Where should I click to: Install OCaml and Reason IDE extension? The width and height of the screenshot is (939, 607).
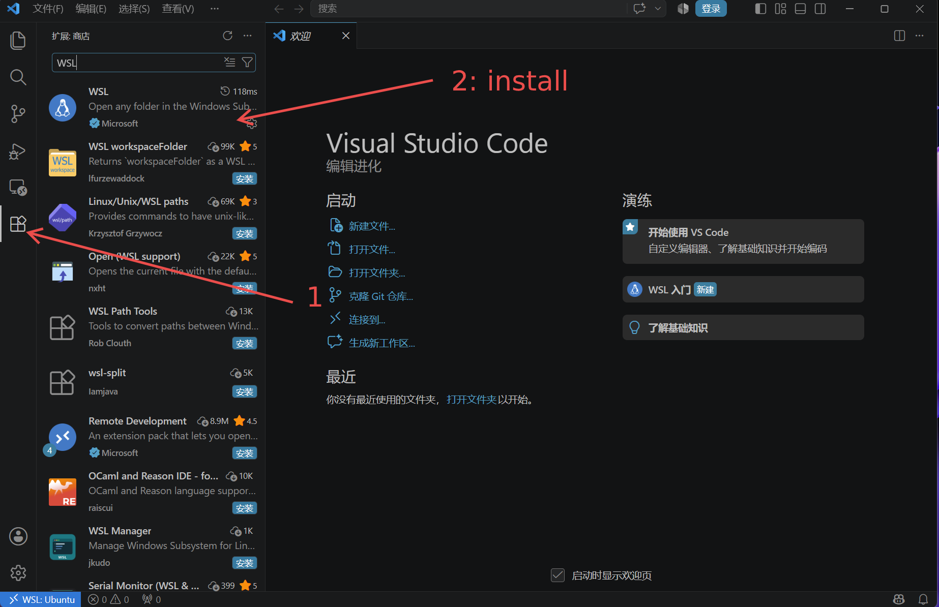point(245,508)
